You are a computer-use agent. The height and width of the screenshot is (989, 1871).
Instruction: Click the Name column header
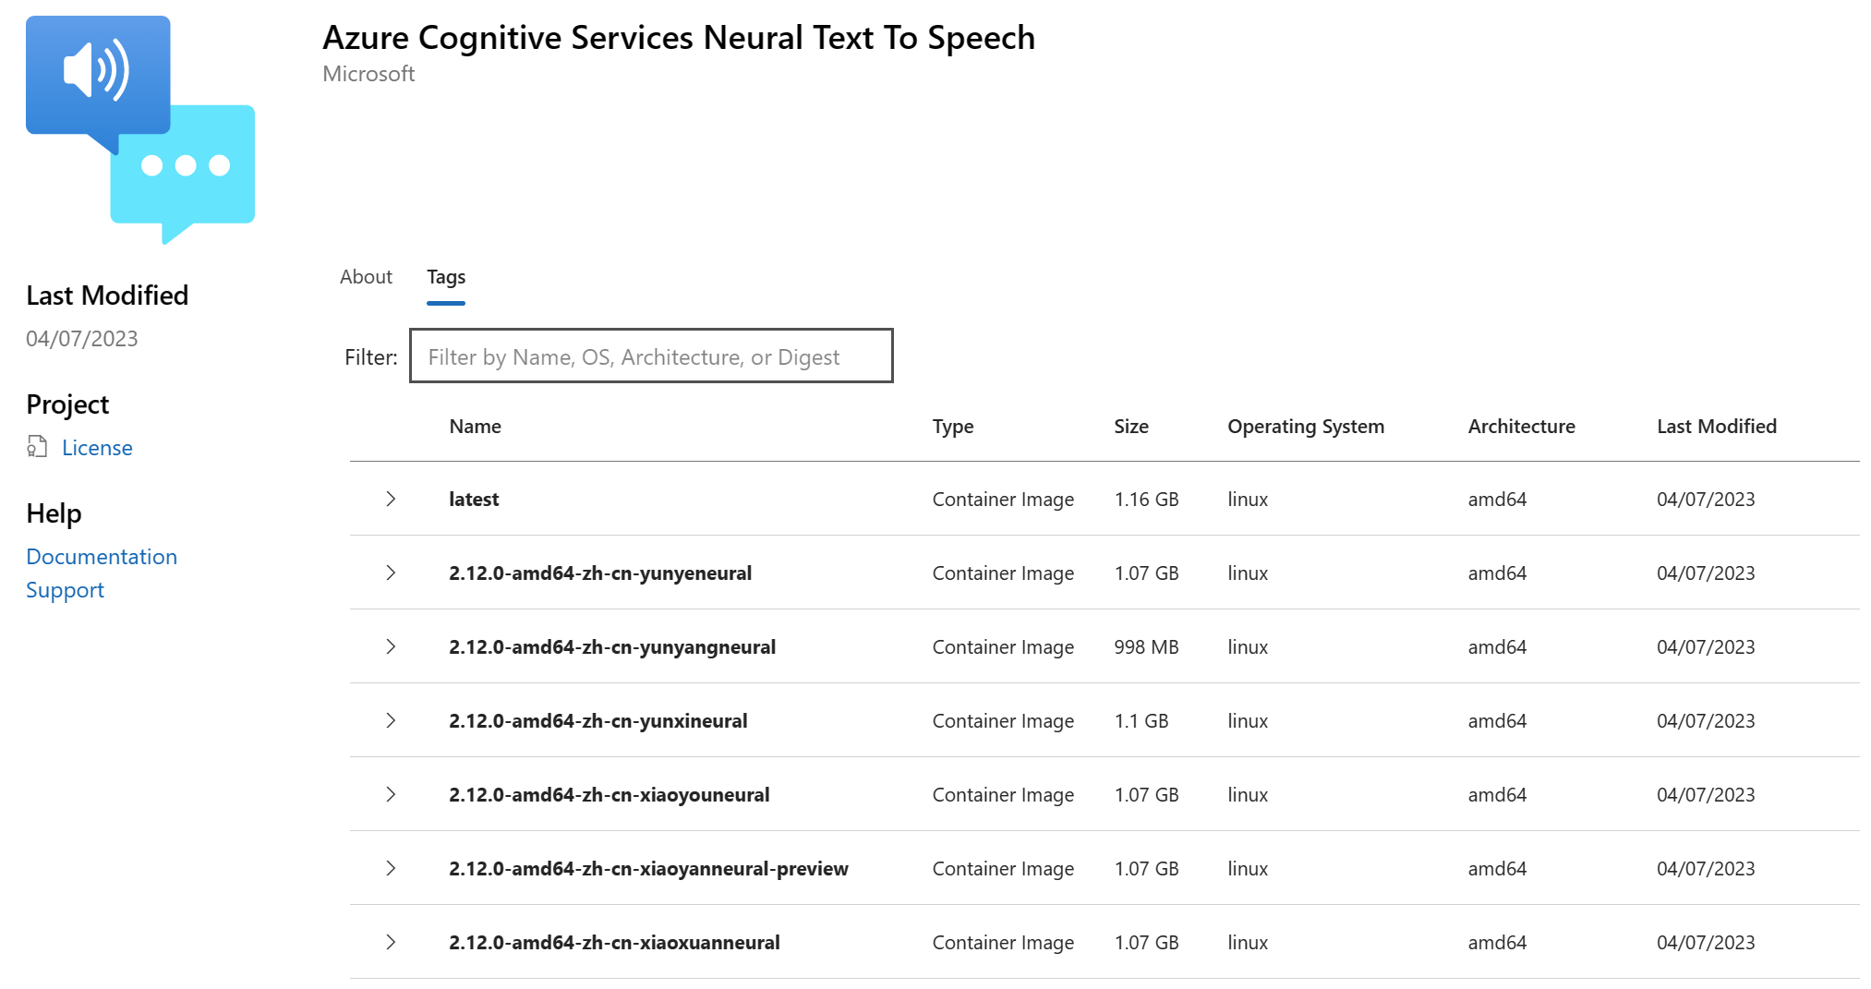point(475,427)
